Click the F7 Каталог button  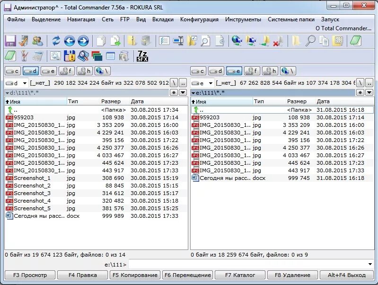(x=240, y=275)
